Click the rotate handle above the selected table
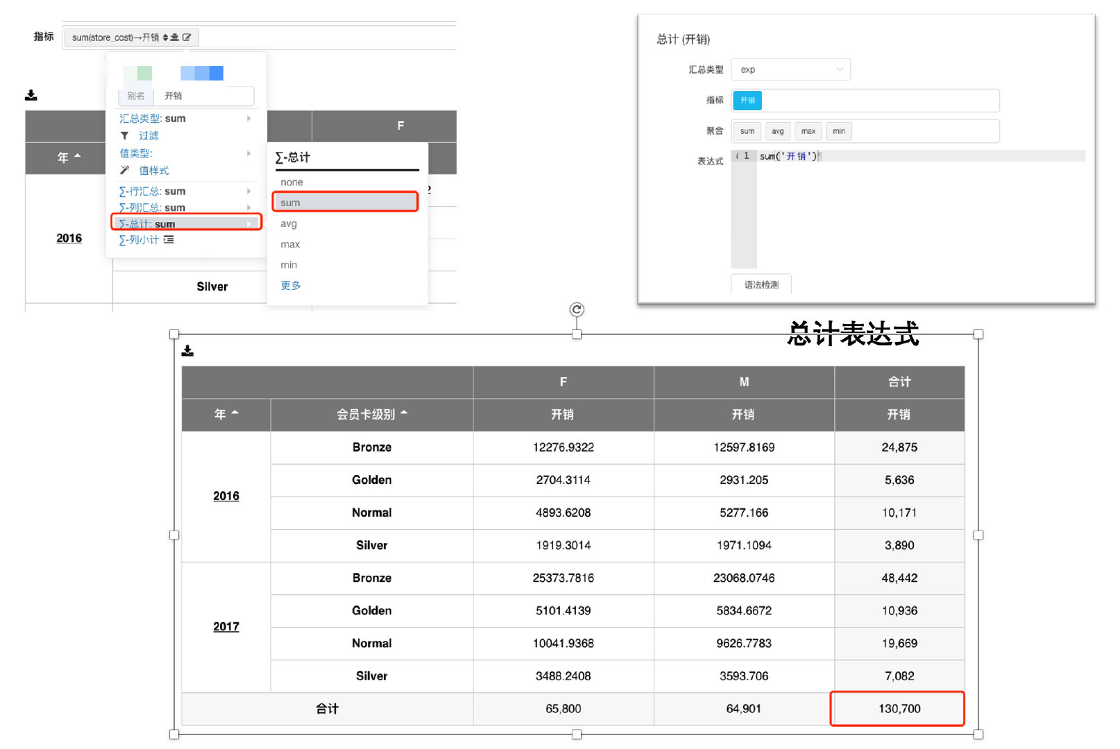This screenshot has width=1120, height=749. pyautogui.click(x=577, y=309)
